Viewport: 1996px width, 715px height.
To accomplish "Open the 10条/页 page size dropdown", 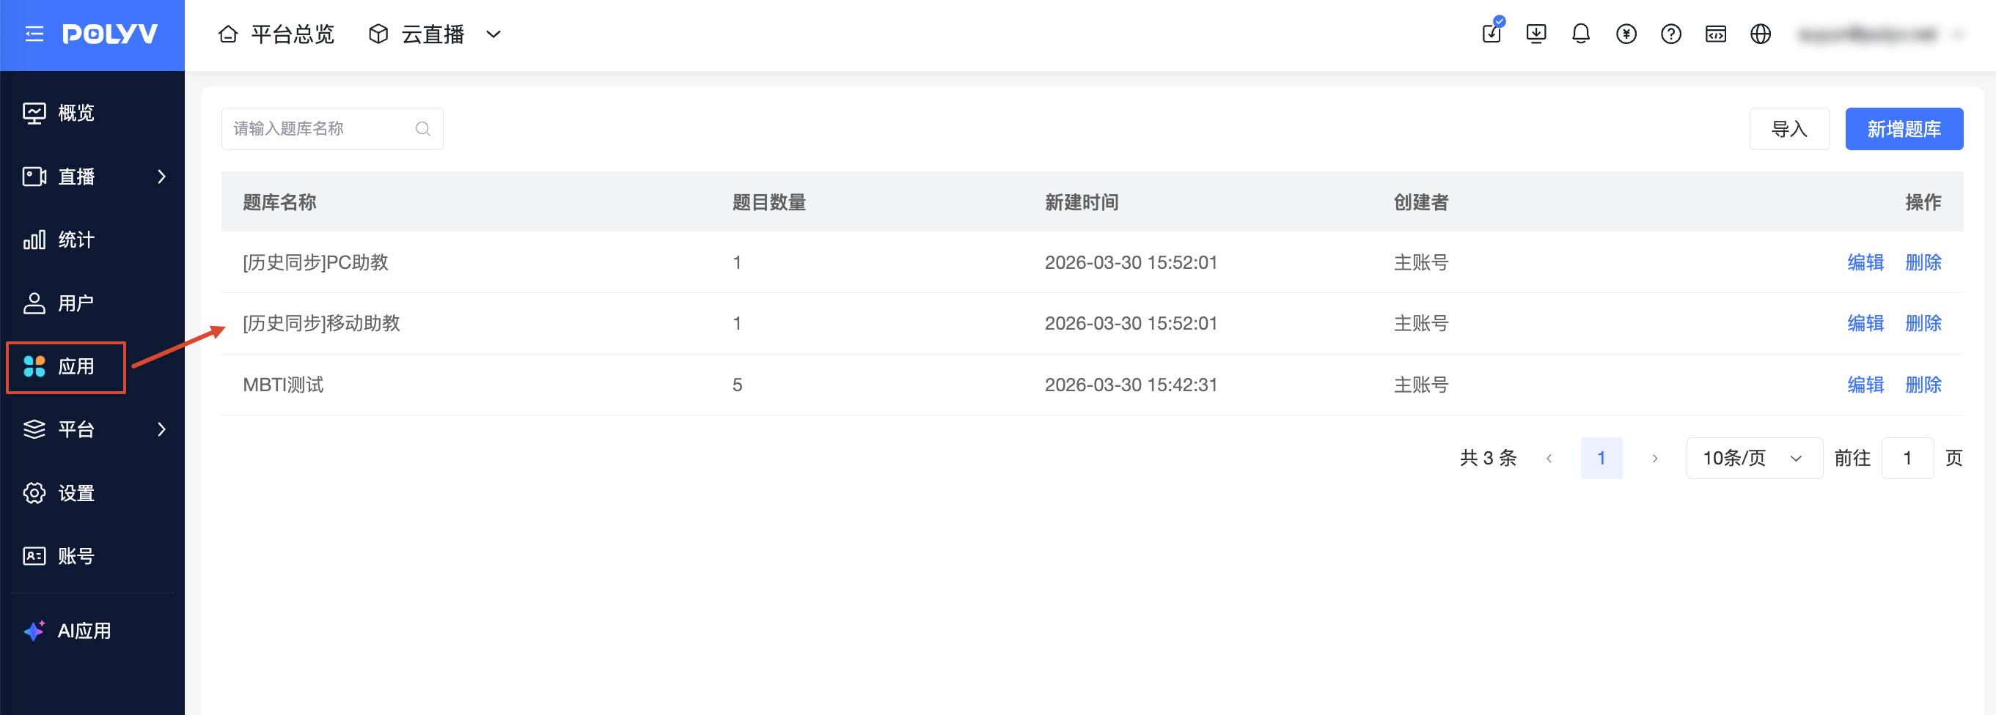I will [x=1753, y=458].
